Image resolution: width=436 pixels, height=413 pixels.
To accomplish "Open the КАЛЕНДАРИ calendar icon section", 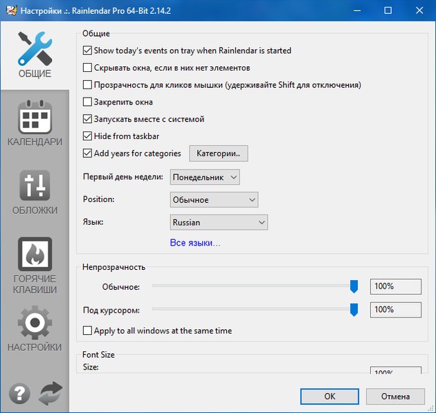I will click(x=35, y=122).
